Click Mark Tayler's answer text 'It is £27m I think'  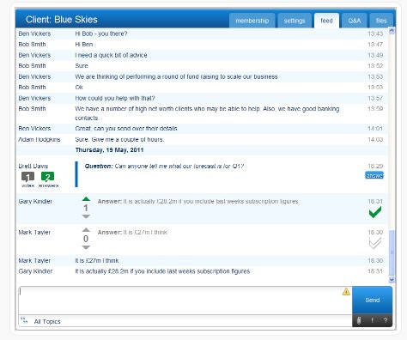tap(132, 232)
